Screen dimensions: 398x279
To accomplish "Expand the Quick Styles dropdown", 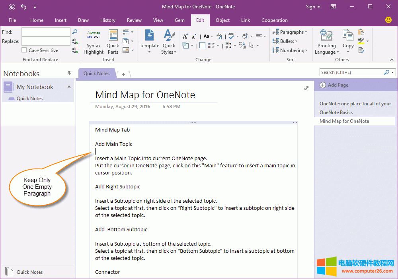I will 169,42.
